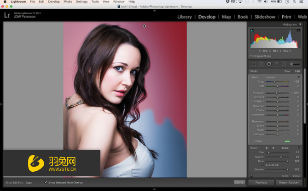Image resolution: width=308 pixels, height=191 pixels.
Task: Show the filmstrip using bottom arrow
Action: tap(154, 189)
